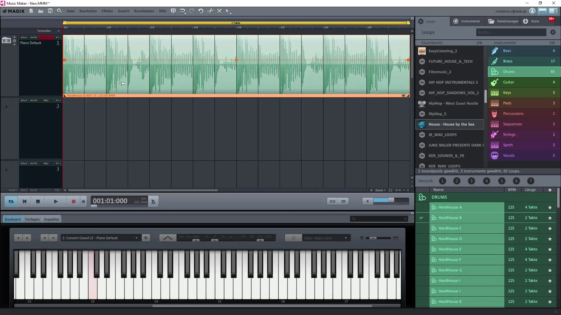Open the mouse mode arrow tool
Viewport: 561px width, 315px height.
pos(228,11)
